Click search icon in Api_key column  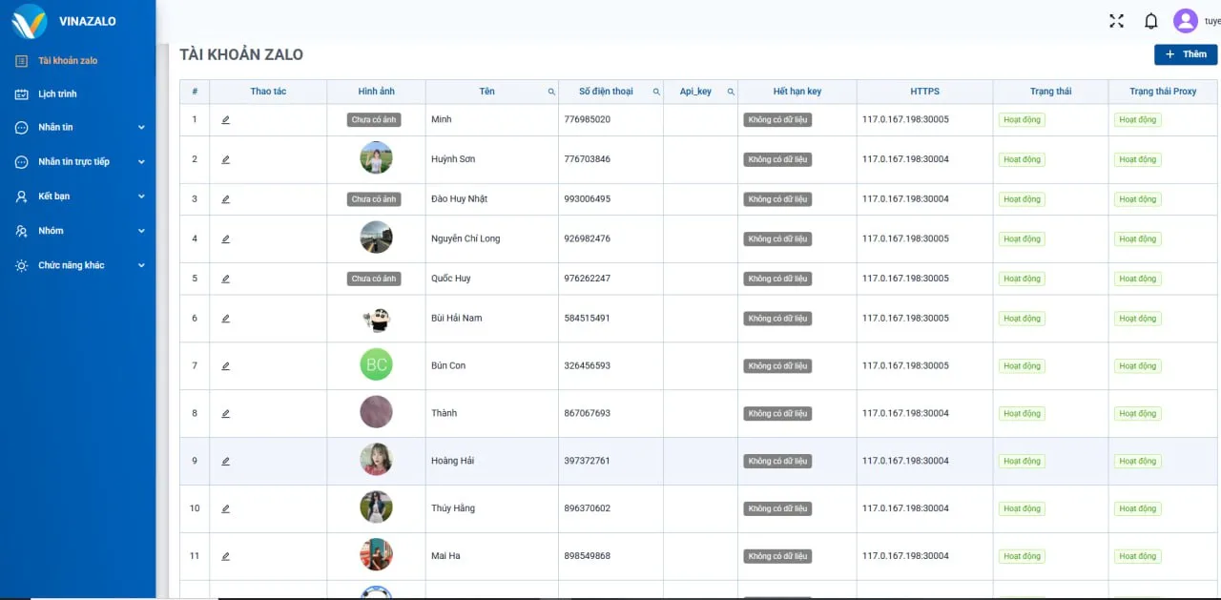click(x=731, y=92)
